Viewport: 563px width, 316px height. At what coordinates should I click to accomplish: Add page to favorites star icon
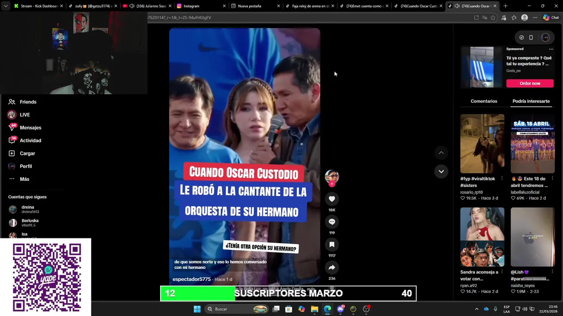pyautogui.click(x=493, y=18)
